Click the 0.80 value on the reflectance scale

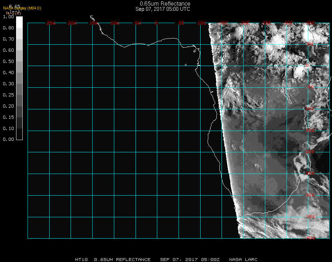8,28
